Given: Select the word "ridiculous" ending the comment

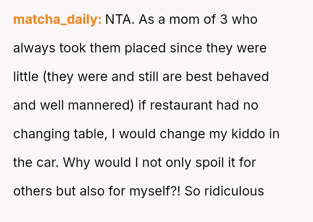Looking at the screenshot, I should (x=238, y=191).
